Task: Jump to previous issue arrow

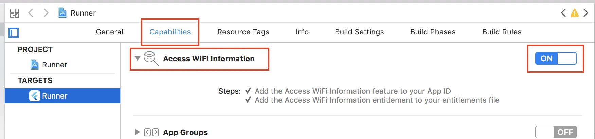Action: coord(563,13)
